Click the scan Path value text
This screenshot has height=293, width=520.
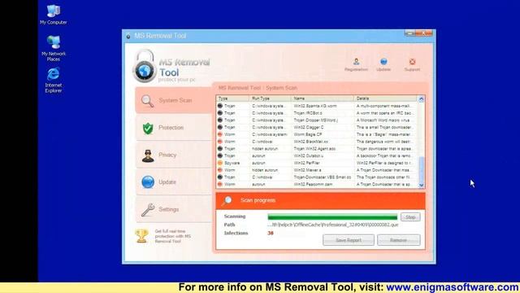click(333, 225)
